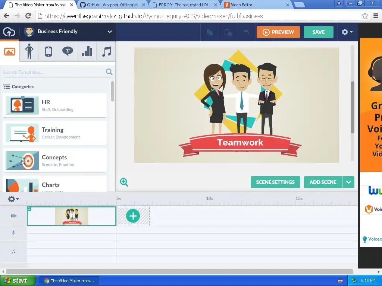
Task: Click the Copy icon in top toolbar
Action: click(x=210, y=32)
